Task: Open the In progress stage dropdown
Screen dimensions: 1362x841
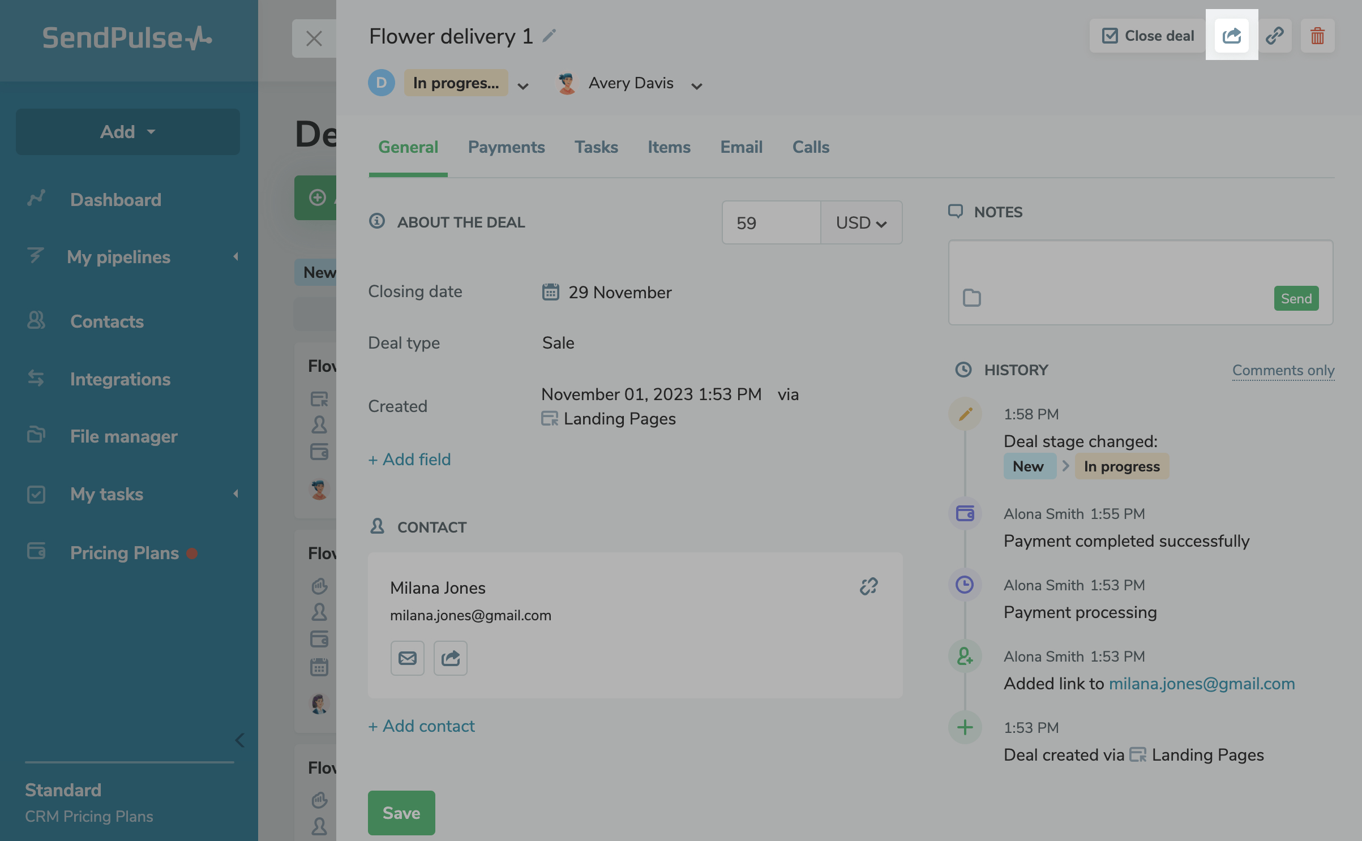Action: coord(523,86)
